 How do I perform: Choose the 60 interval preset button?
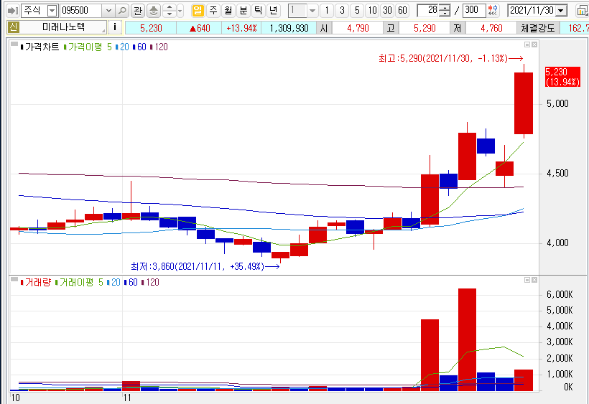(x=402, y=11)
